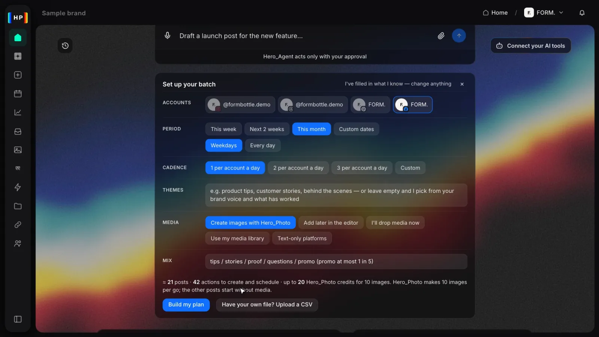Click the HP logo
Image resolution: width=599 pixels, height=337 pixels.
(18, 18)
